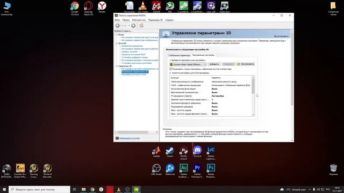The width and height of the screenshot is (344, 193).
Task: Click the Windows Start button
Action: pyautogui.click(x=4, y=189)
